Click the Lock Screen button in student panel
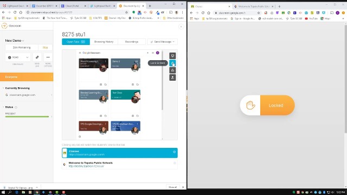This screenshot has height=195, width=347. [x=172, y=63]
